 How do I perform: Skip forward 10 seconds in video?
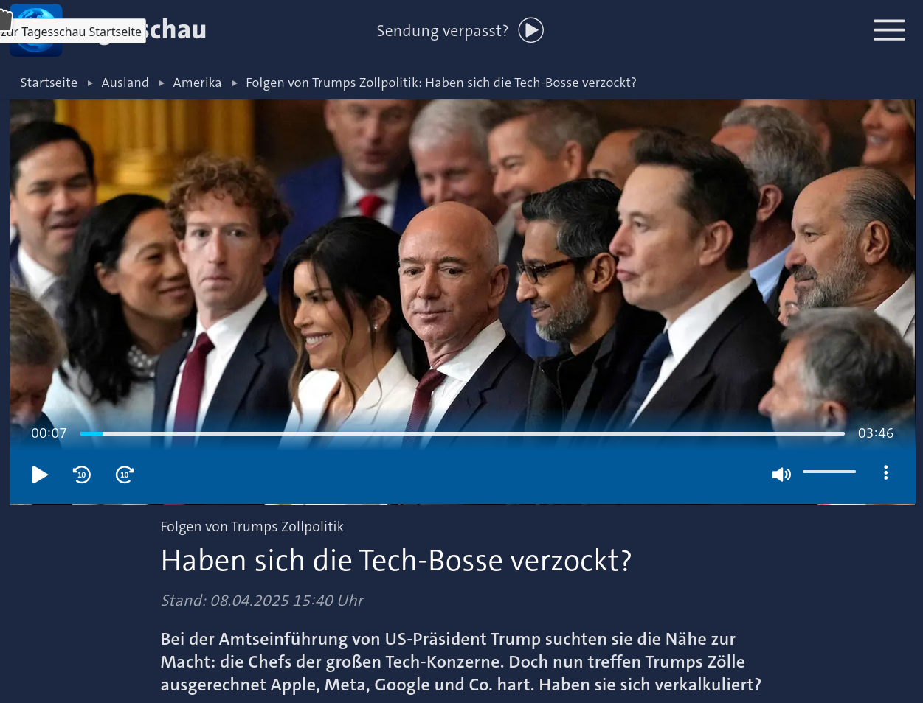[125, 475]
